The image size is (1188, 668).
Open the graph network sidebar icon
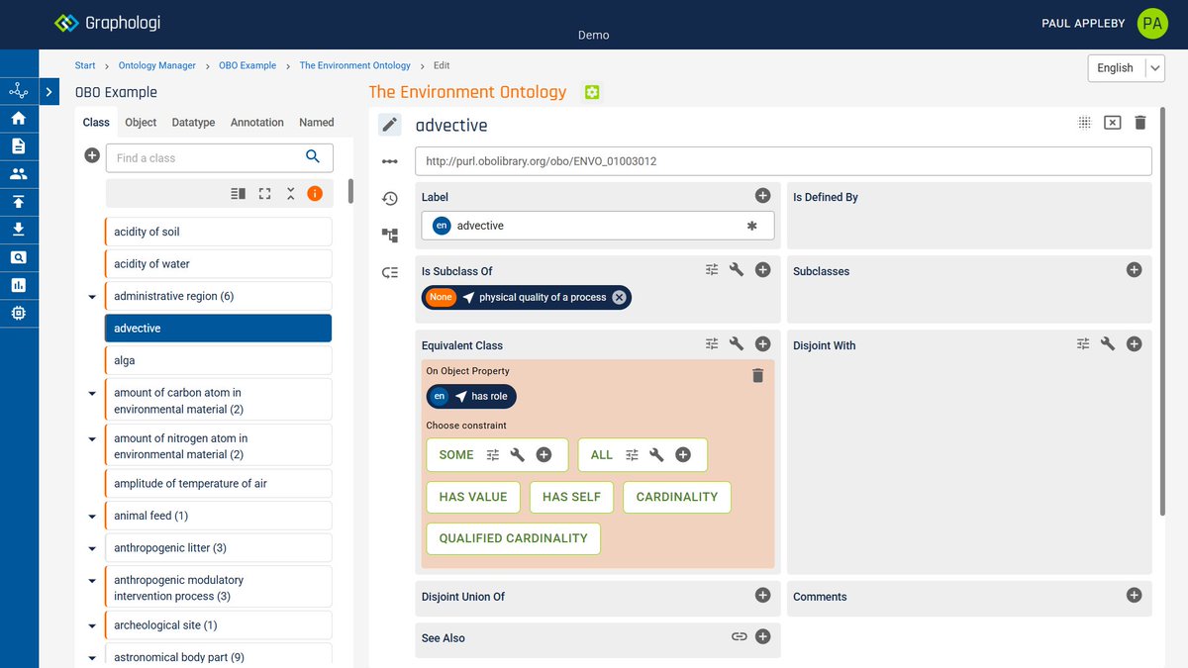click(18, 91)
